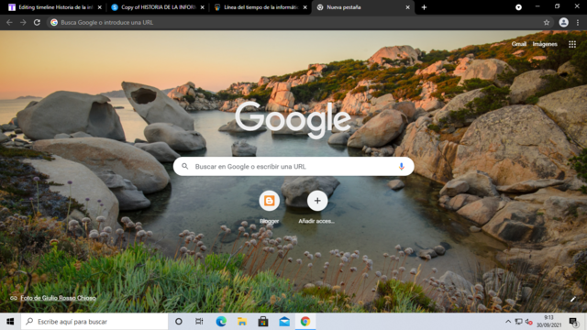This screenshot has height=330, width=587.
Task: Start voice search with microphone icon
Action: (402, 167)
